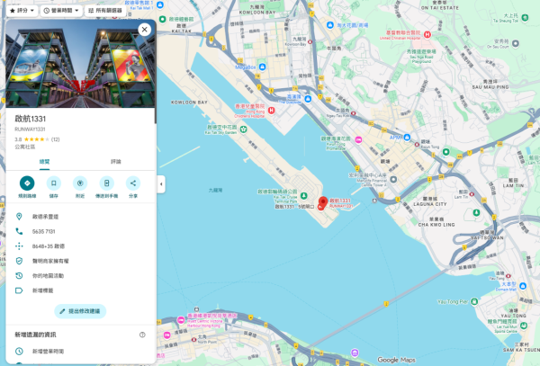Viewport: 540px width, 366px height.
Task: Select the Overview (總覽) tab
Action: pos(44,162)
